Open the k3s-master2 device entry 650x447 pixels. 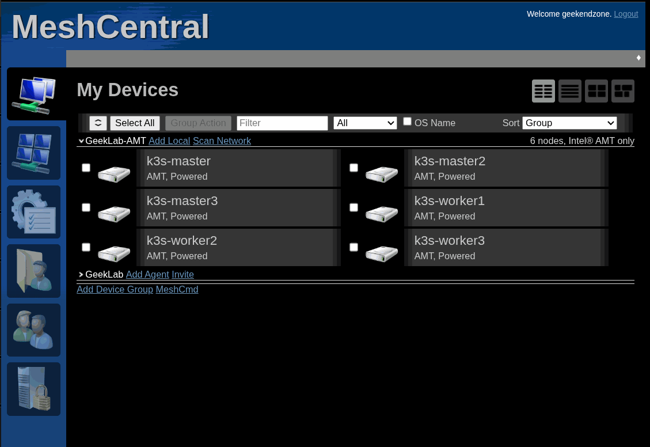pos(506,168)
